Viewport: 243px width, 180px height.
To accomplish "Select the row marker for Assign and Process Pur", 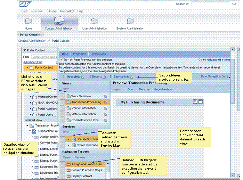I will (63, 164).
